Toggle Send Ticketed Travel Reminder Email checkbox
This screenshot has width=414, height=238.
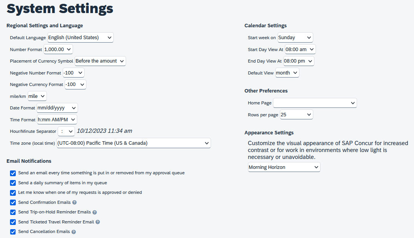[13, 222]
